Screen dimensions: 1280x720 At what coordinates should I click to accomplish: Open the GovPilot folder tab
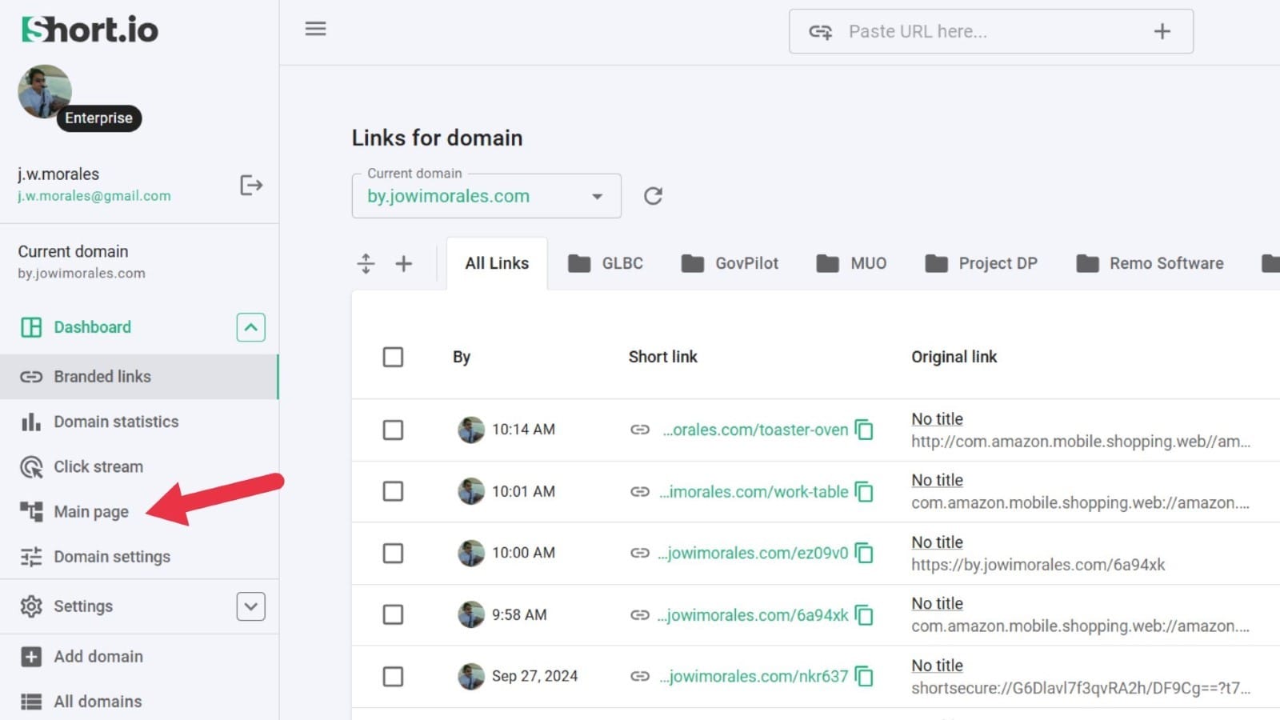point(730,263)
